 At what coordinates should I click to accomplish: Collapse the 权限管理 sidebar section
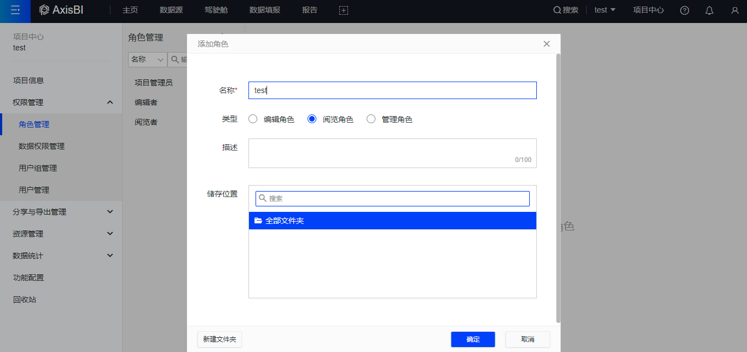click(110, 102)
